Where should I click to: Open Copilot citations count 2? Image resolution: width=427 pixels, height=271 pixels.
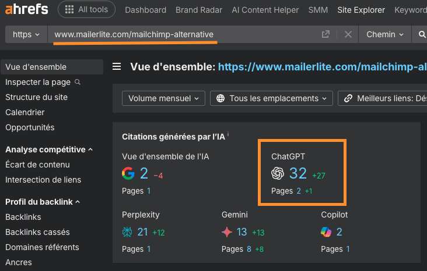tap(339, 232)
